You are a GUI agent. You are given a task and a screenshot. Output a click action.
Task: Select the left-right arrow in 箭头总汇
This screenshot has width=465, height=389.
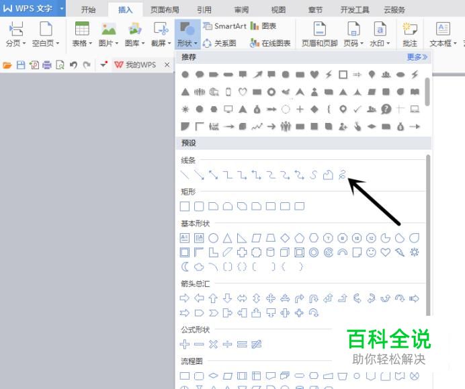tap(242, 298)
